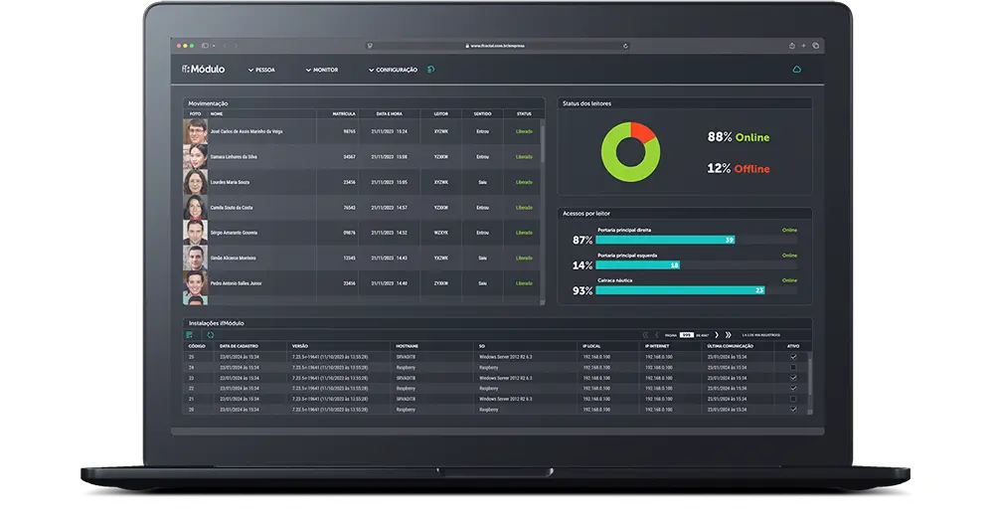Click the list icon in the Instalações toolbar
The width and height of the screenshot is (994, 522).
(x=190, y=335)
